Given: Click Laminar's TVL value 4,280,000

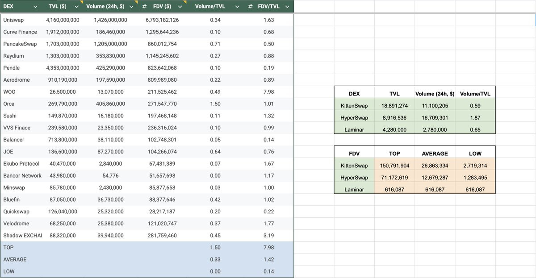Looking at the screenshot, I should point(394,130).
